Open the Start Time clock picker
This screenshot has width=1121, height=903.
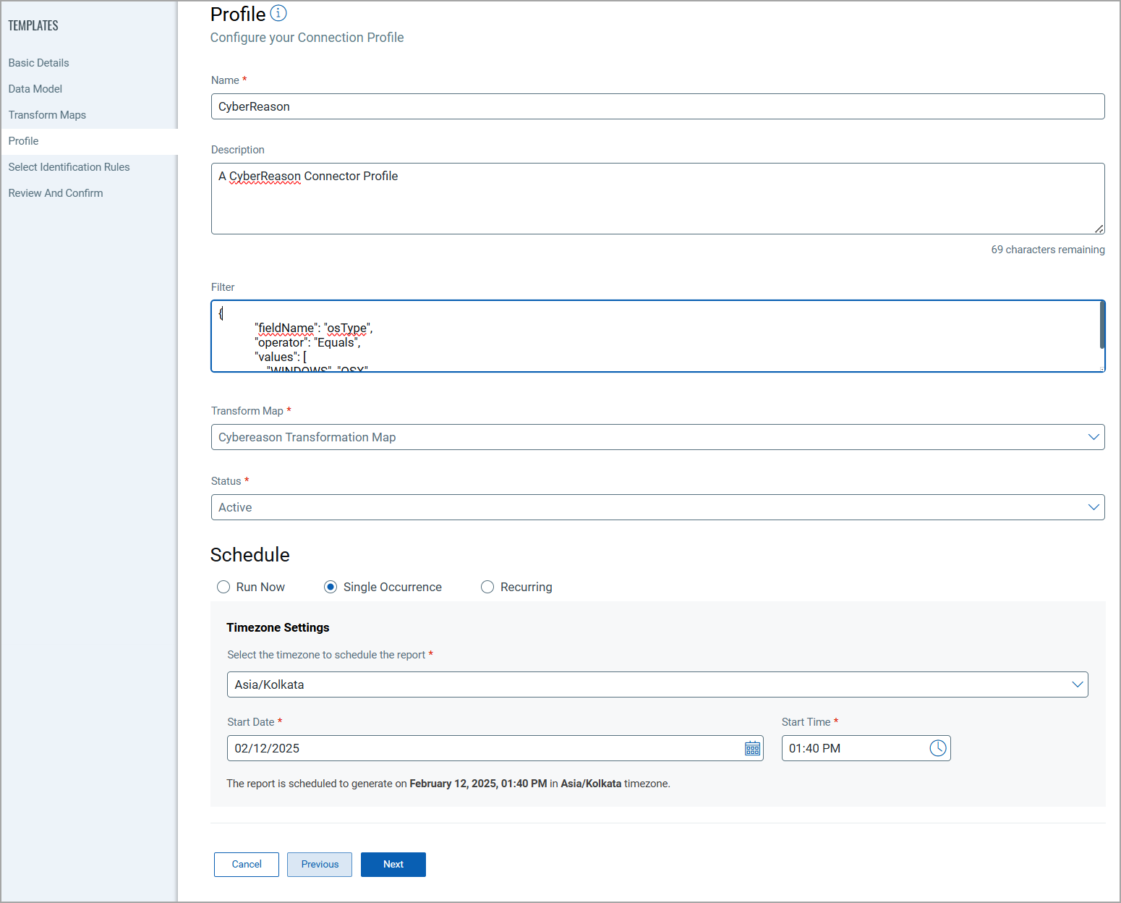(937, 748)
